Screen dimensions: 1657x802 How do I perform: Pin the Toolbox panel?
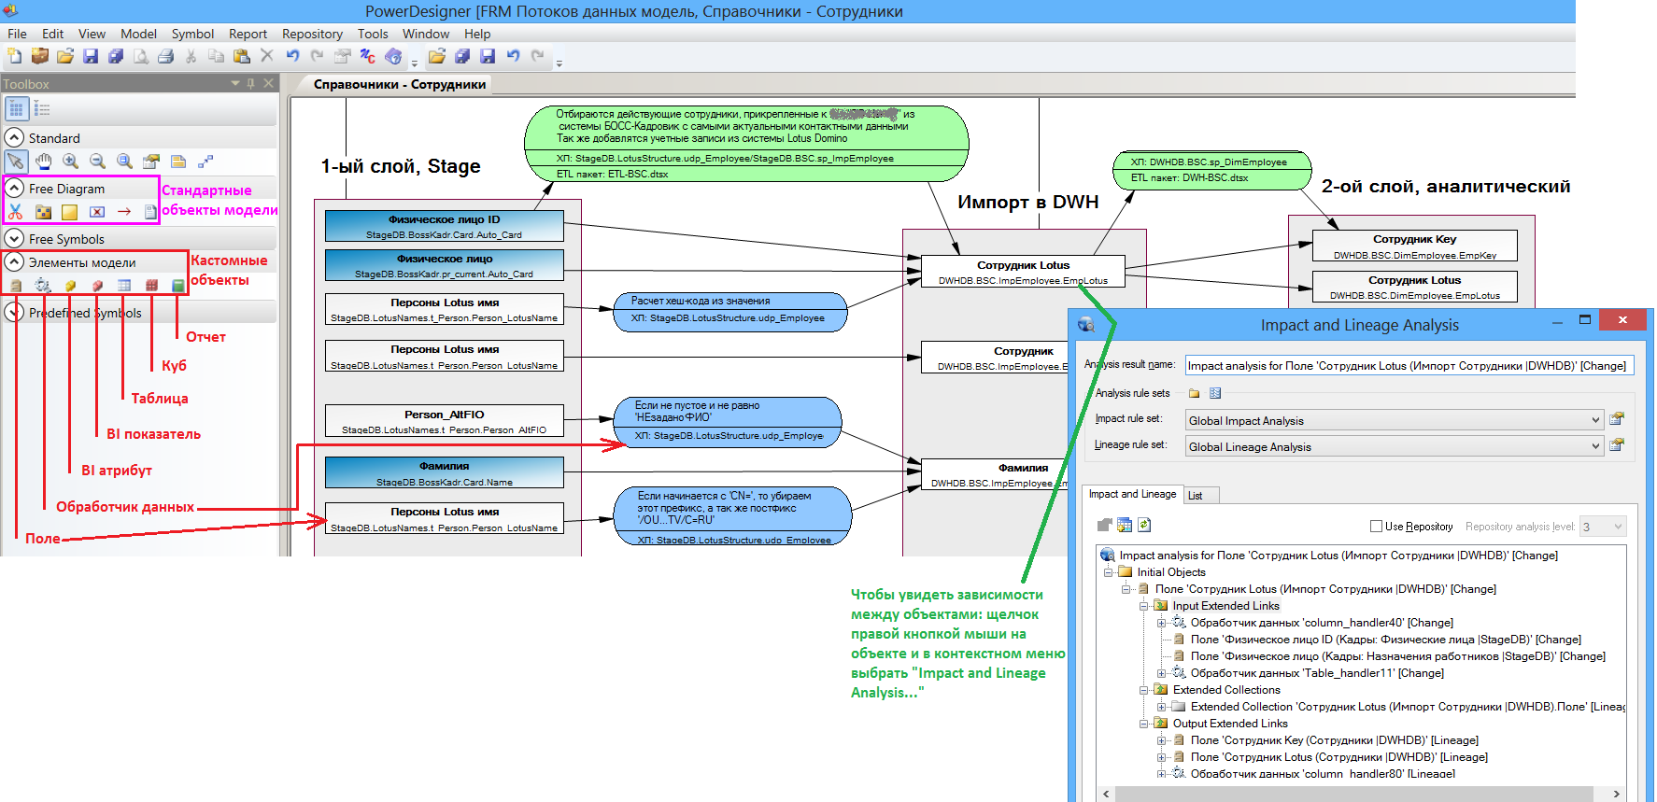coord(250,83)
